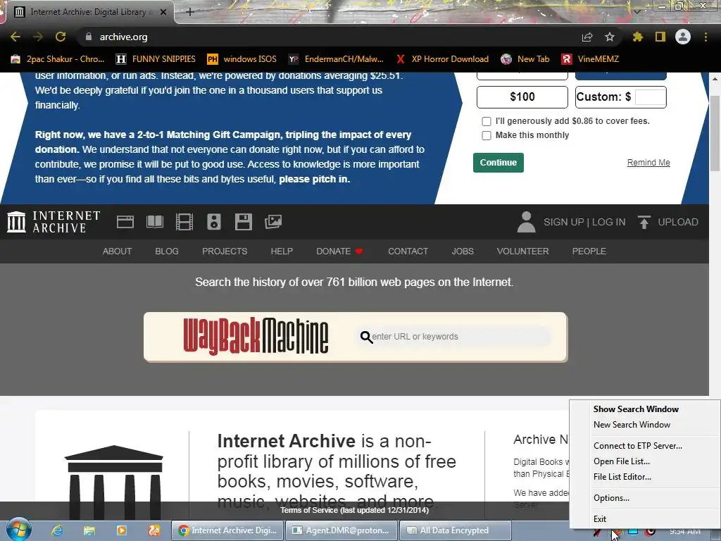Open the JOBS nav link
The height and width of the screenshot is (541, 721).
(x=463, y=251)
